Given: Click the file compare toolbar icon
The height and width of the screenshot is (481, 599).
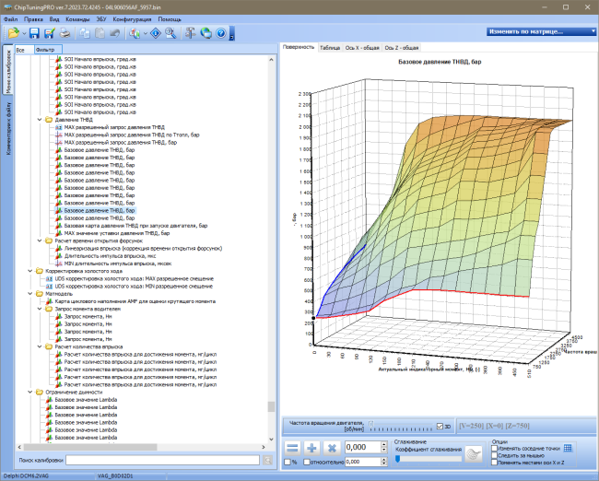Looking at the screenshot, I should coord(135,33).
